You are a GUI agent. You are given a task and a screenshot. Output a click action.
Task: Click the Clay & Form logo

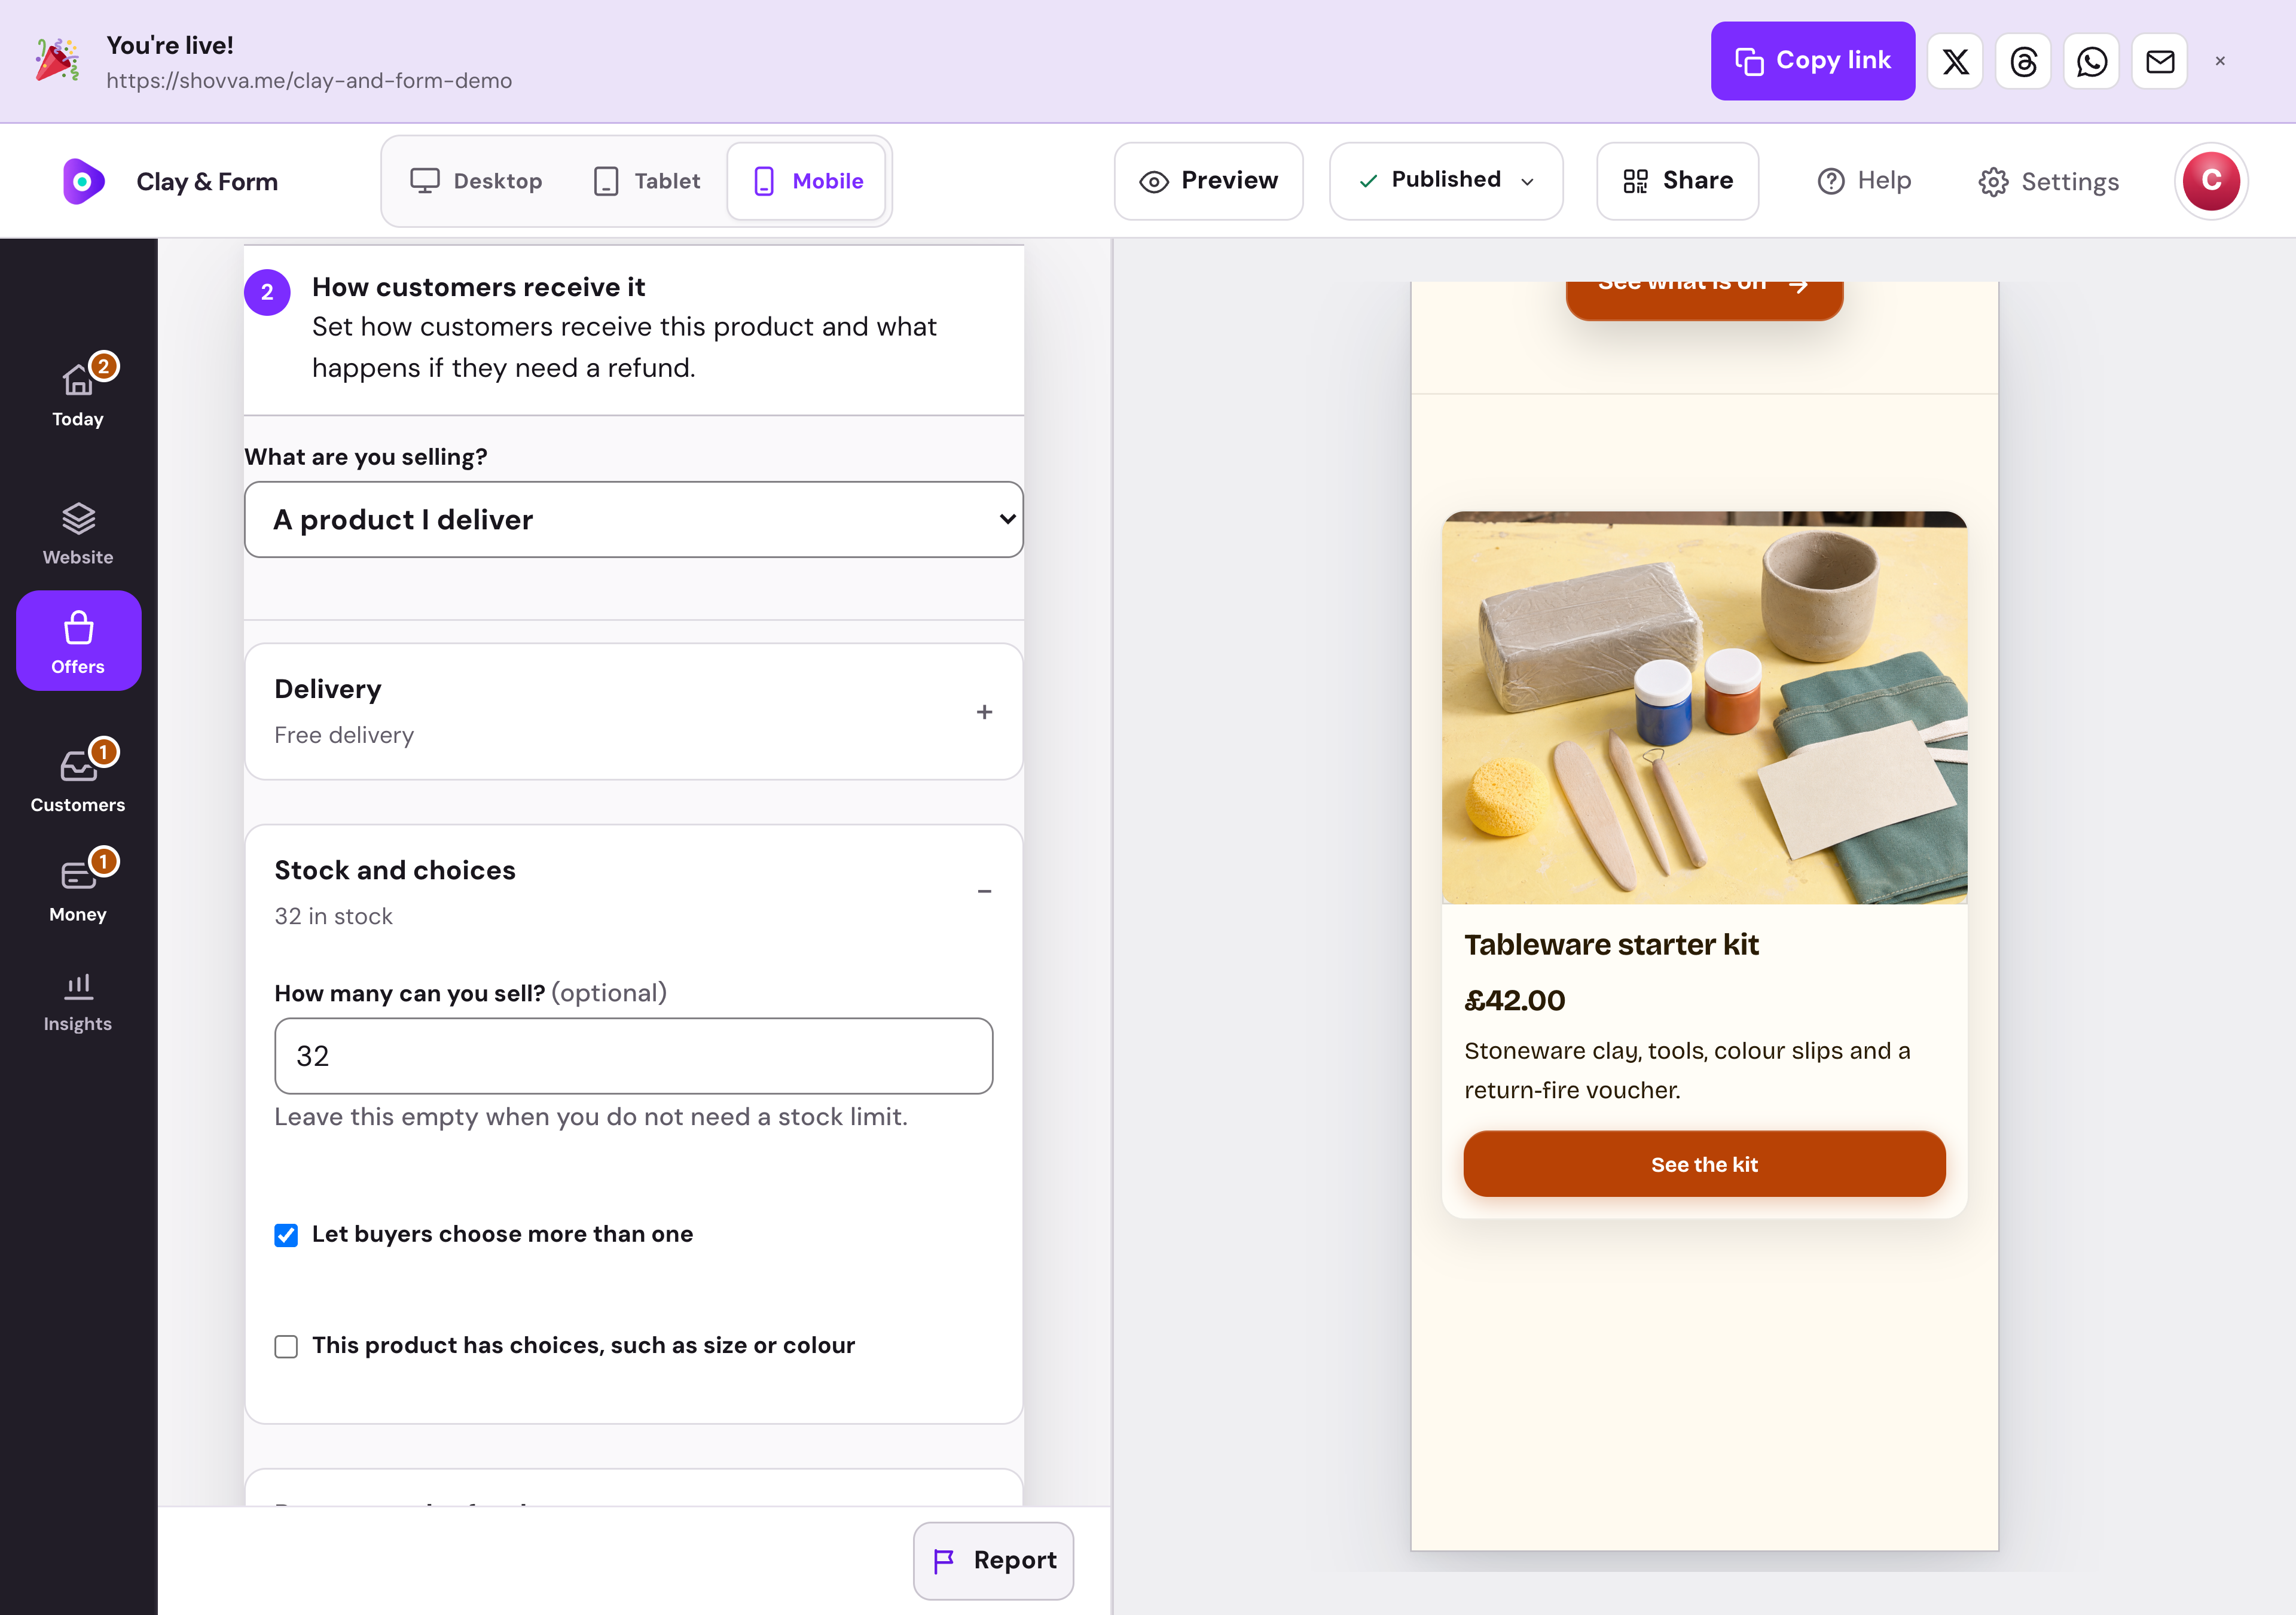(x=84, y=181)
